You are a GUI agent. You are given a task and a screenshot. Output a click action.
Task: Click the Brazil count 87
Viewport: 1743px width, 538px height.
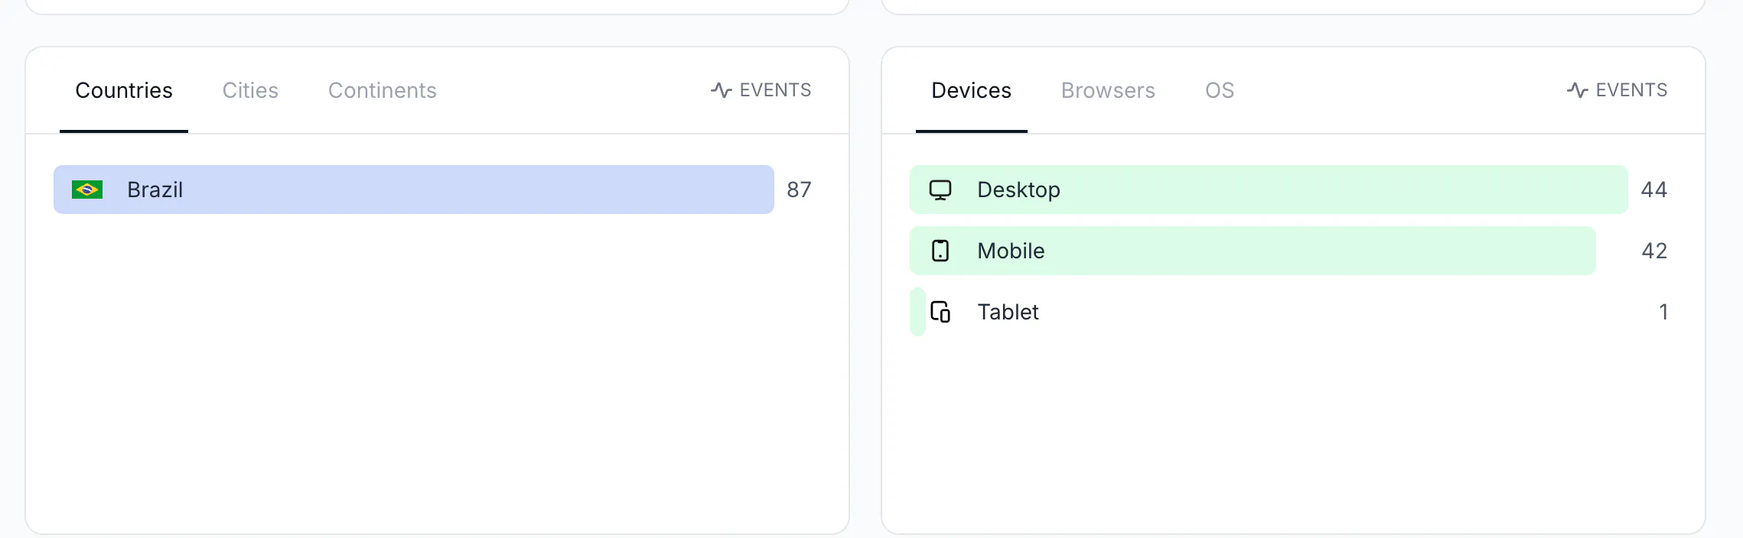coord(799,190)
